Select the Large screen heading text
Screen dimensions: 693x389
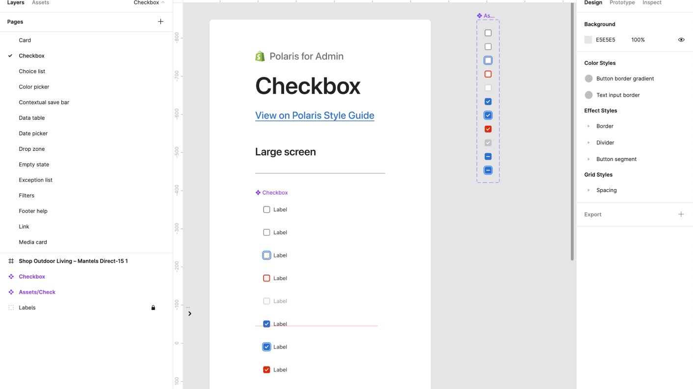[285, 152]
